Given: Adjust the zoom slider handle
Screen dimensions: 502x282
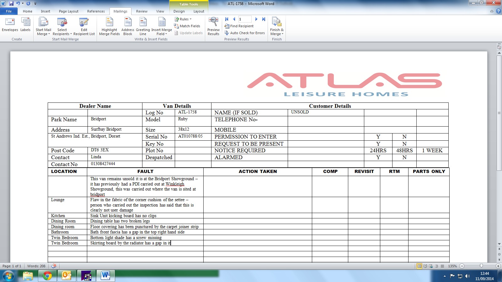Looking at the screenshot, I should [x=481, y=266].
